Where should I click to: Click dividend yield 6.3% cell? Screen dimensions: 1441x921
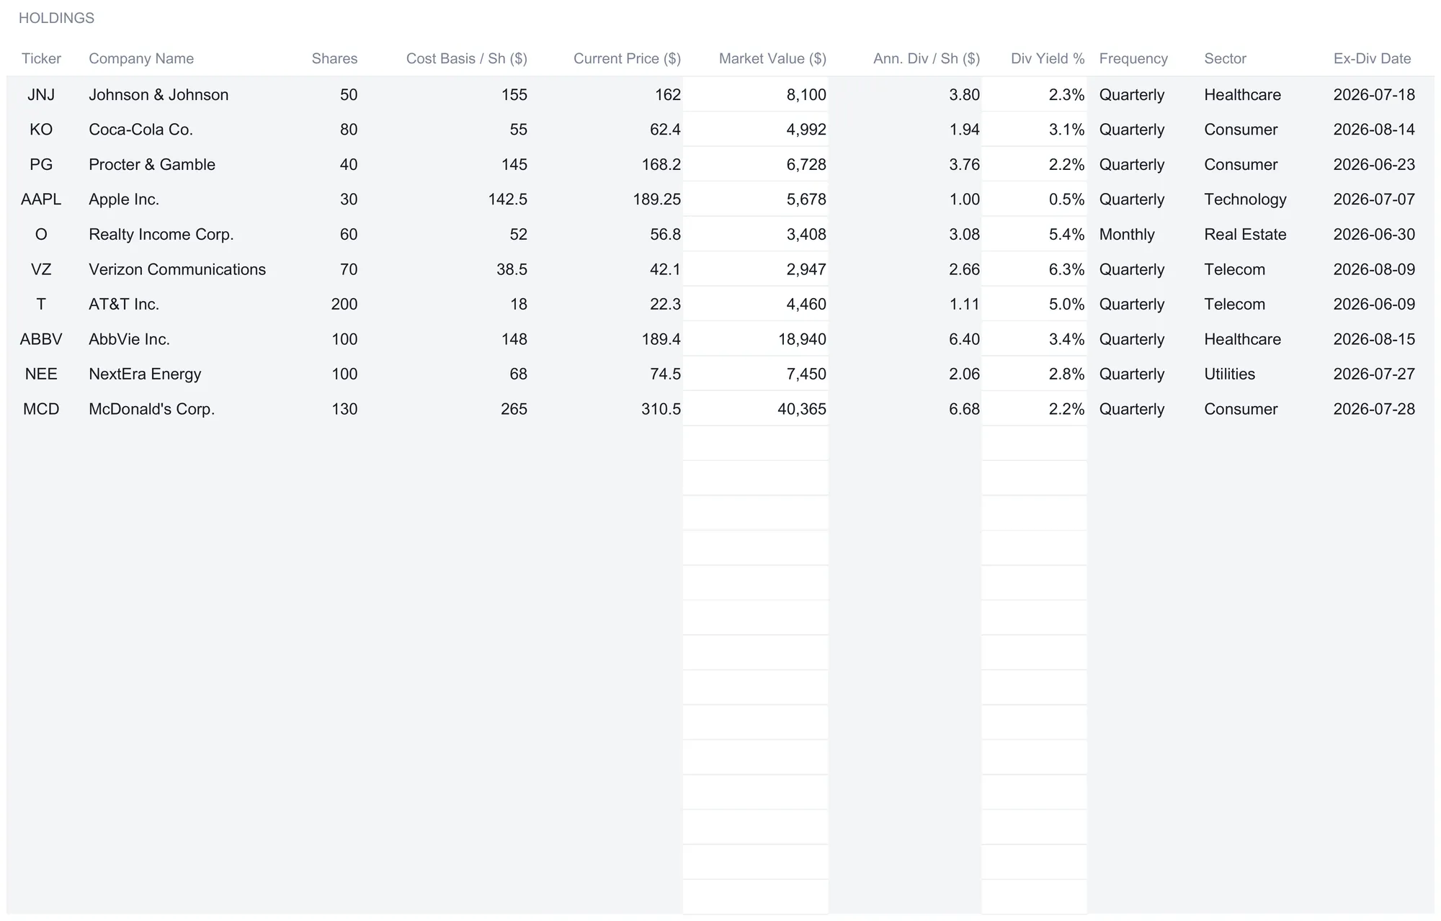click(x=1035, y=269)
